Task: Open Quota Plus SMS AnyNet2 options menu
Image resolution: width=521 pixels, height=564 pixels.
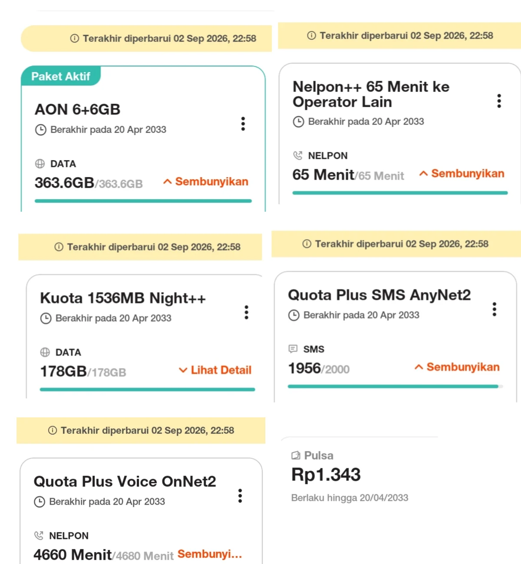Action: (x=494, y=309)
